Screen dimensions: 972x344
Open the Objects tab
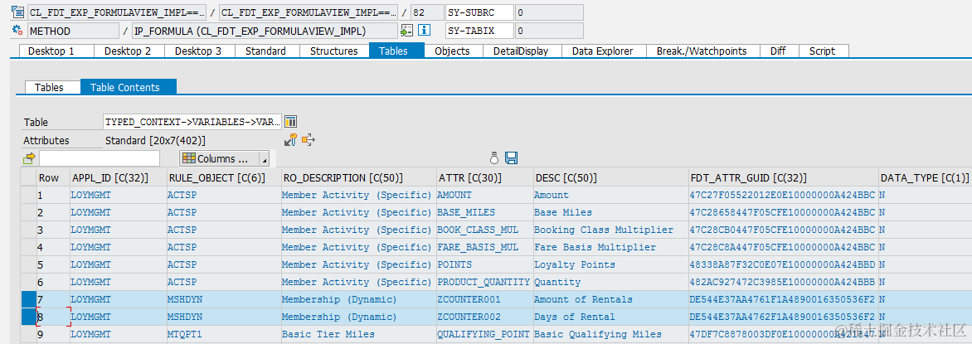click(453, 51)
